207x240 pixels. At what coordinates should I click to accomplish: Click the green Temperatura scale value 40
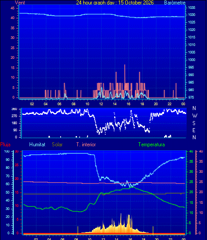pos(191,151)
